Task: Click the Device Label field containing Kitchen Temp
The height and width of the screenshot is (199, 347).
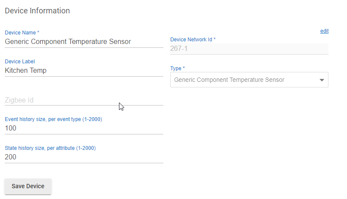Action: click(84, 71)
